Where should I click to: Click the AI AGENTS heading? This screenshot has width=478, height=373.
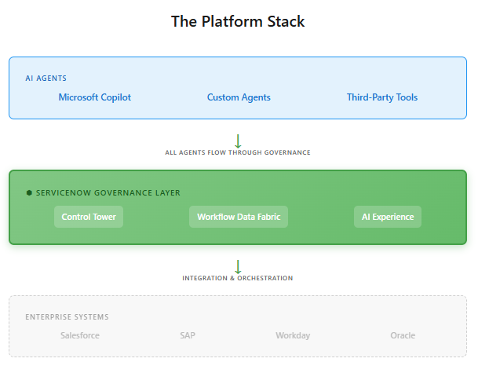coord(46,79)
